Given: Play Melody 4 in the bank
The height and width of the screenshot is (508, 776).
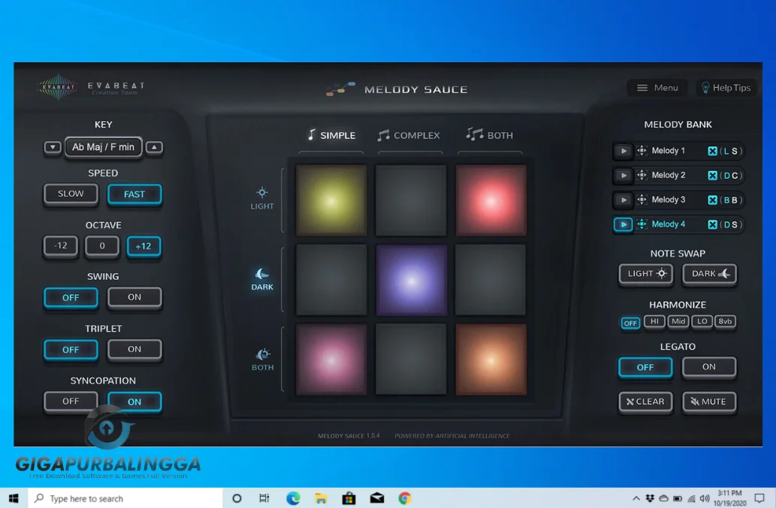Looking at the screenshot, I should click(x=623, y=224).
